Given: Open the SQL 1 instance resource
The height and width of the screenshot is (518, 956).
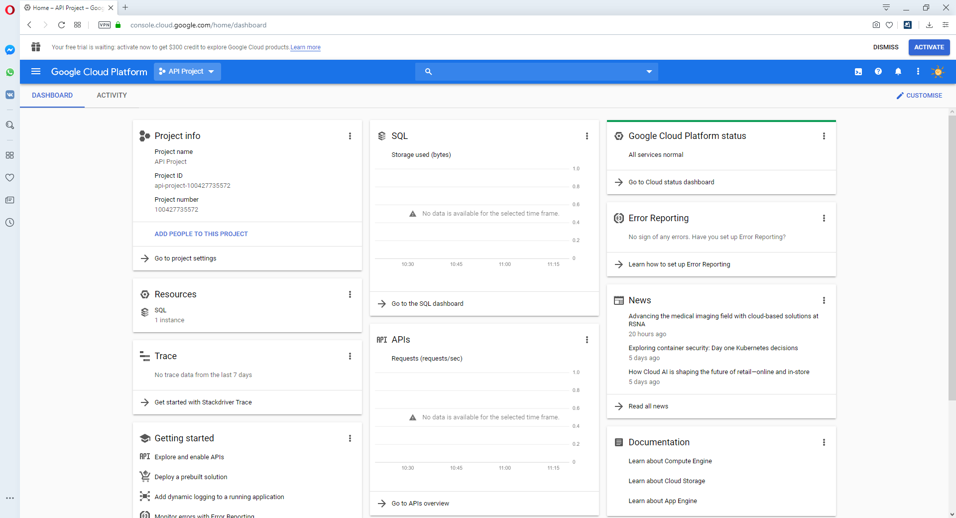Looking at the screenshot, I should [169, 315].
